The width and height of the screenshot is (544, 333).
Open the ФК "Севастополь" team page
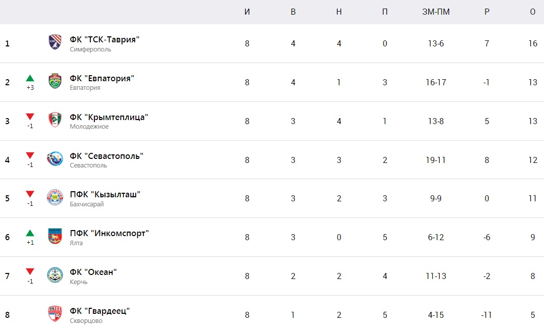click(x=106, y=156)
